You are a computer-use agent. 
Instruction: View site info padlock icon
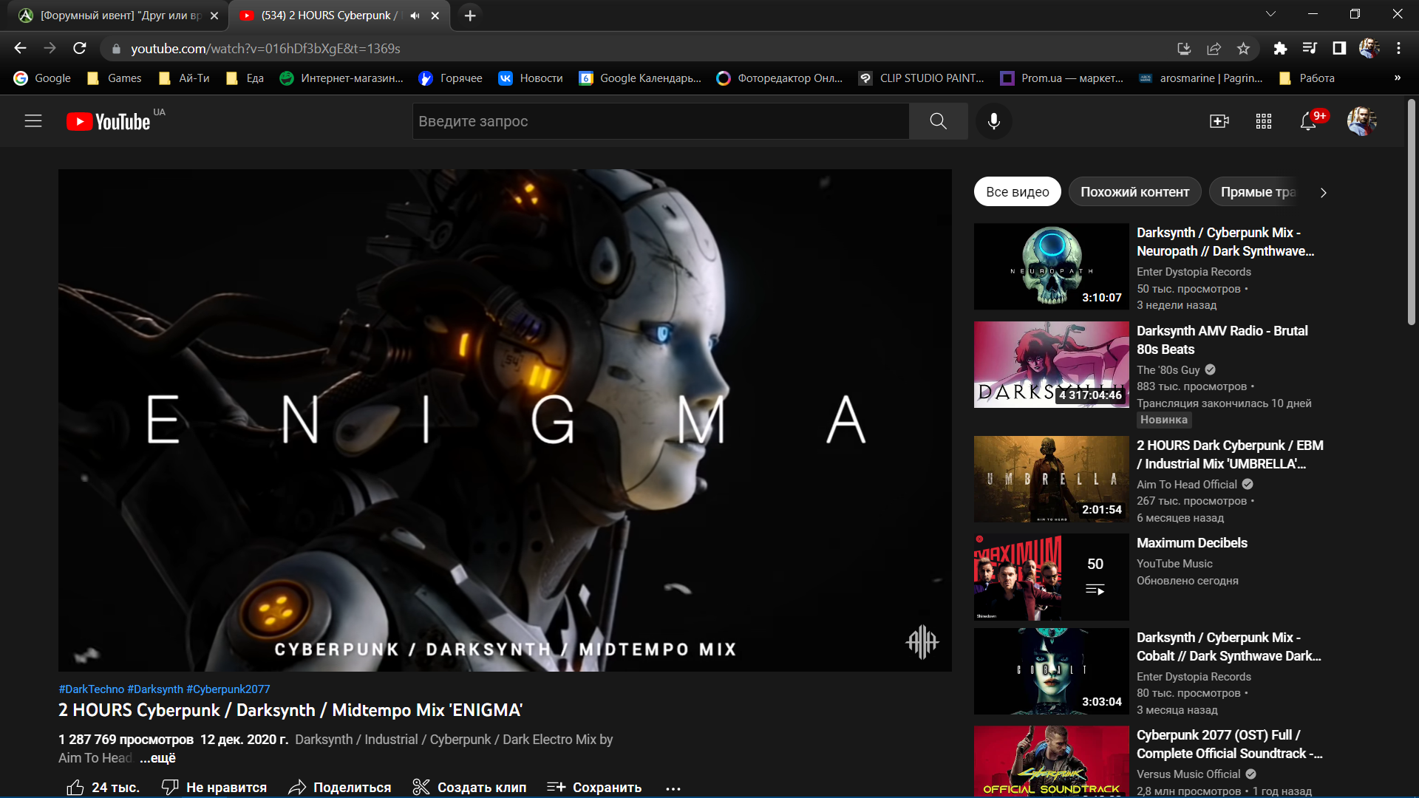click(116, 49)
